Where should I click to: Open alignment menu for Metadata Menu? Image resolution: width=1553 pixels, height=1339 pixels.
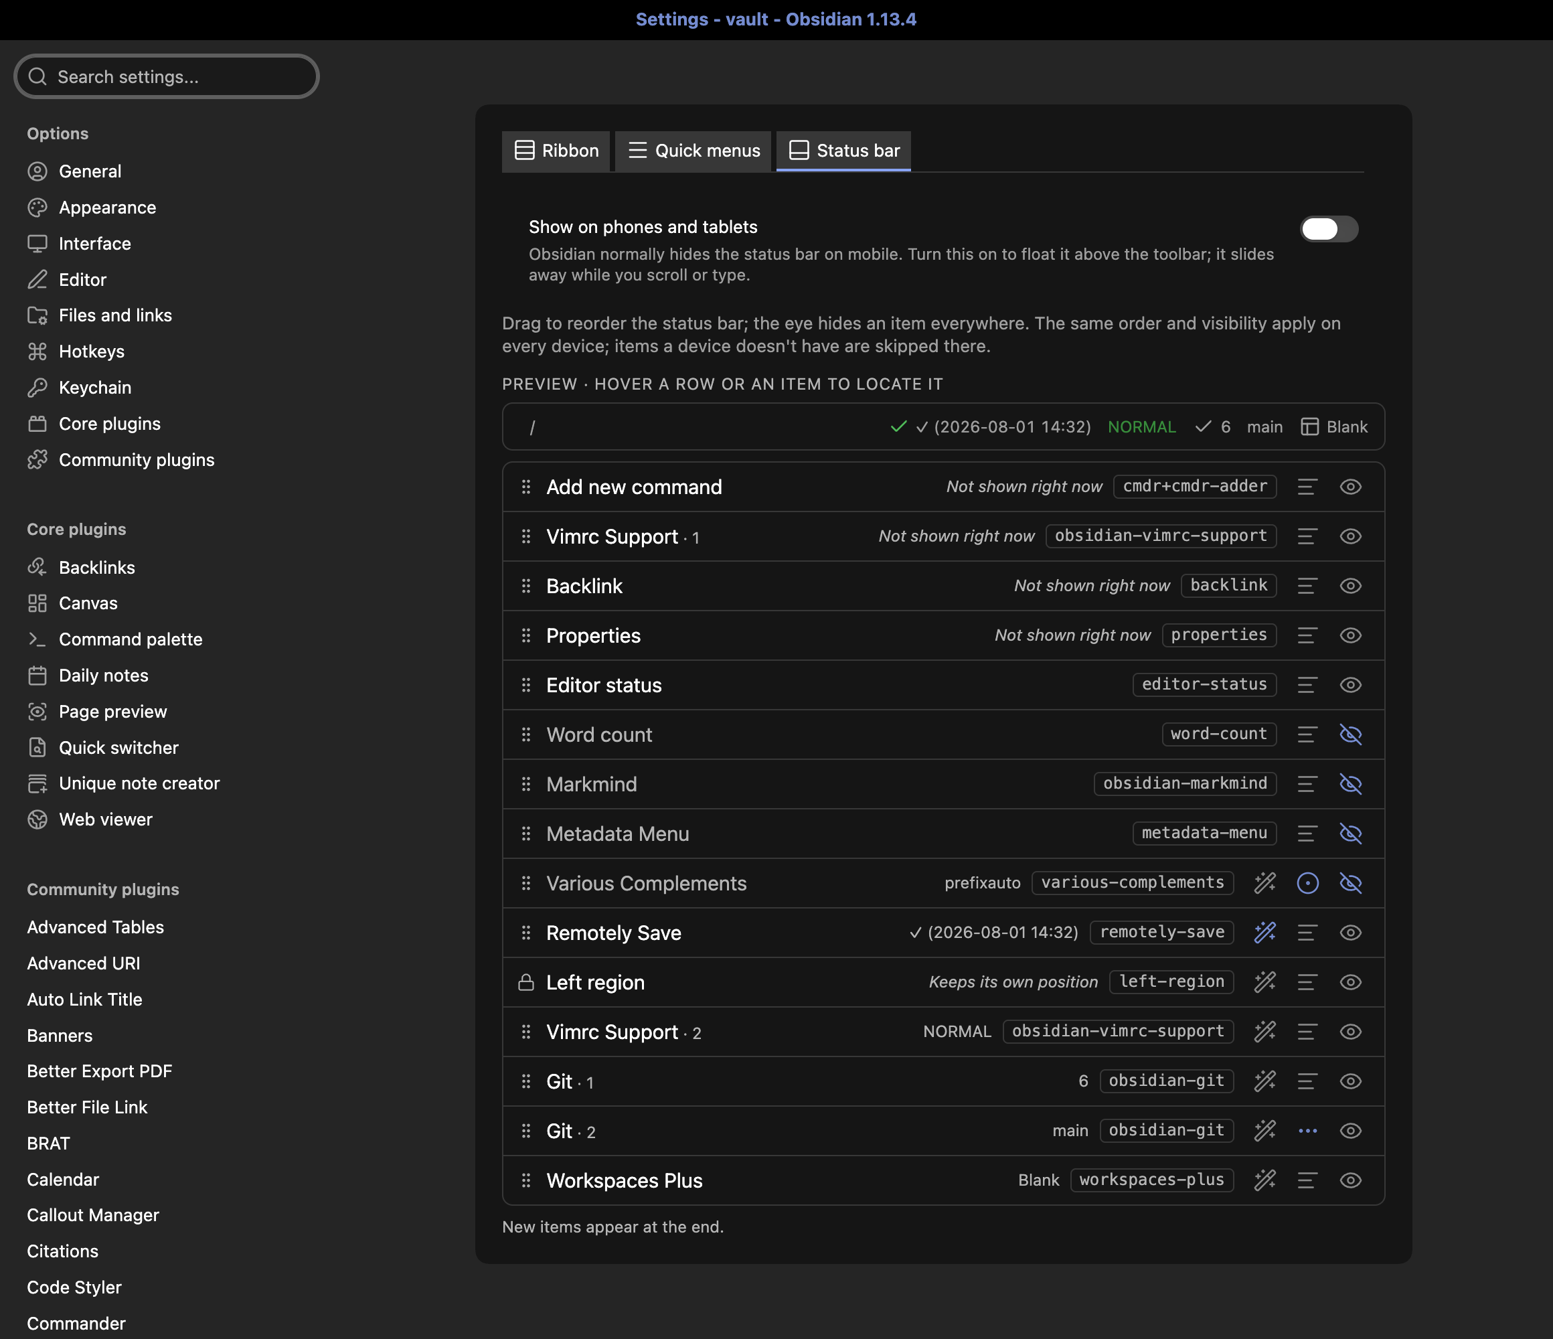[x=1308, y=833]
